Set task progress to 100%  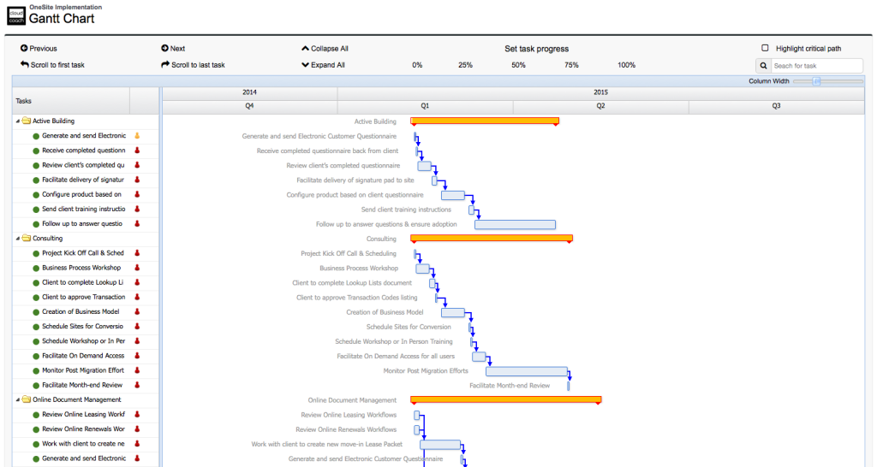point(626,65)
